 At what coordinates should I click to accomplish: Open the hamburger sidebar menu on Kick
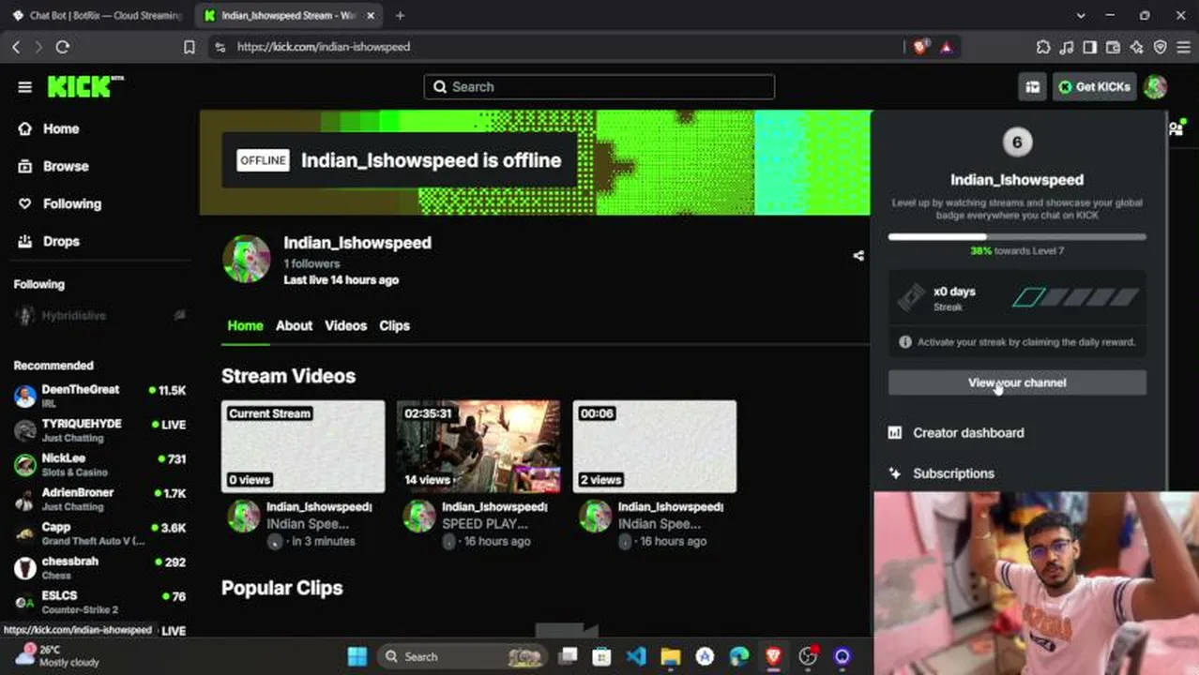pos(24,87)
